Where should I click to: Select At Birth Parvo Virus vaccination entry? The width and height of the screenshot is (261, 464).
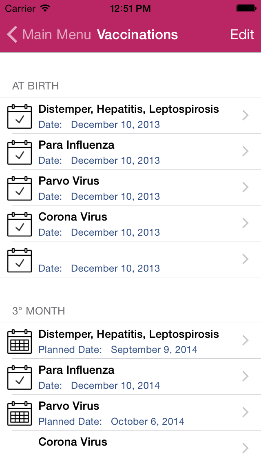(122, 188)
